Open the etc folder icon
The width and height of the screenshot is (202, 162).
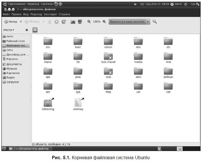168,41
